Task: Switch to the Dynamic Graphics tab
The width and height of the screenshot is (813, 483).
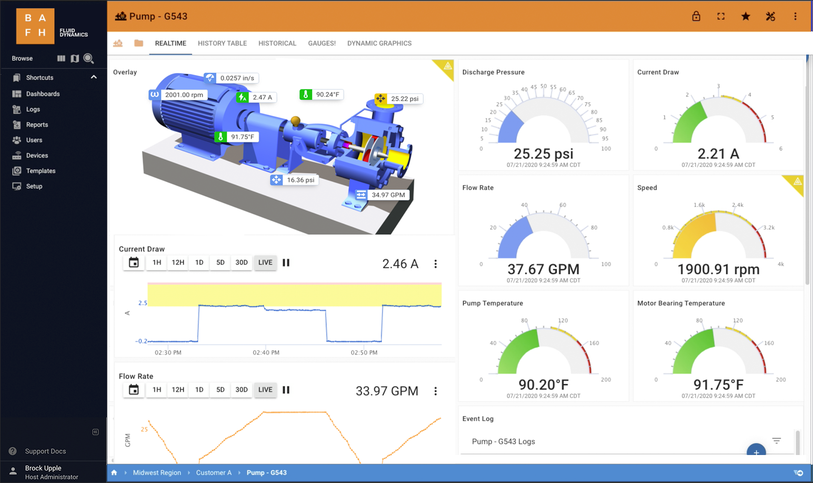Action: pos(379,43)
